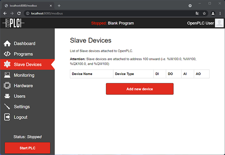The image size is (225, 155).
Task: Open the Programs menu item
Action: click(23, 54)
